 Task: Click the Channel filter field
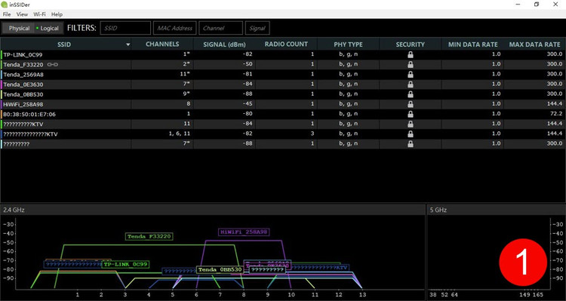[x=220, y=28]
